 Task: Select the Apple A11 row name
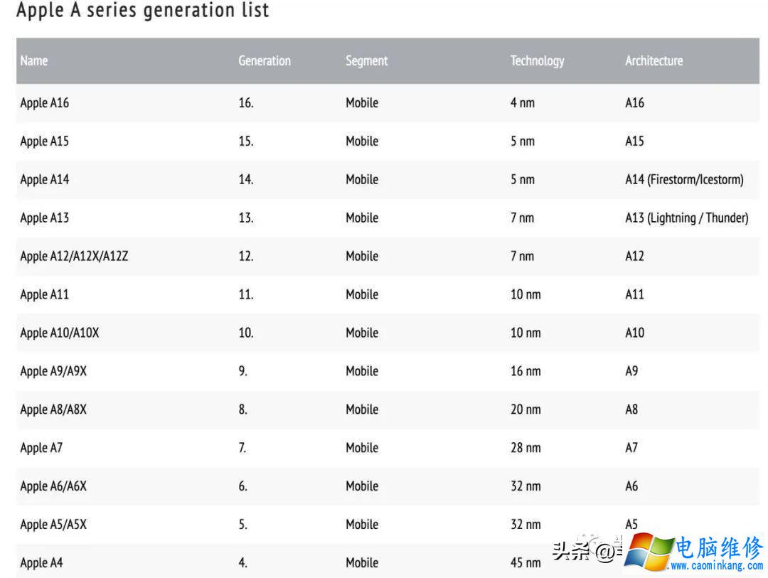tap(45, 295)
